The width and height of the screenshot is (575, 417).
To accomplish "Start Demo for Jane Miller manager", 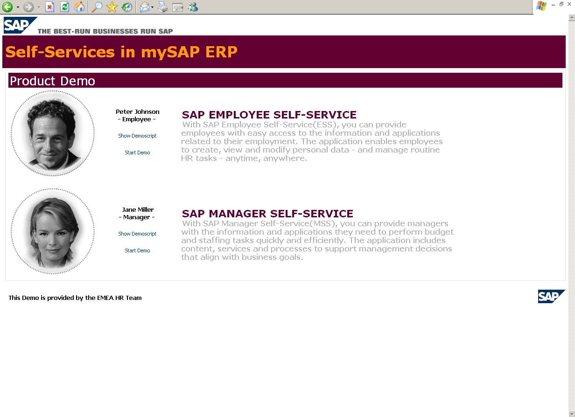I will (x=137, y=250).
